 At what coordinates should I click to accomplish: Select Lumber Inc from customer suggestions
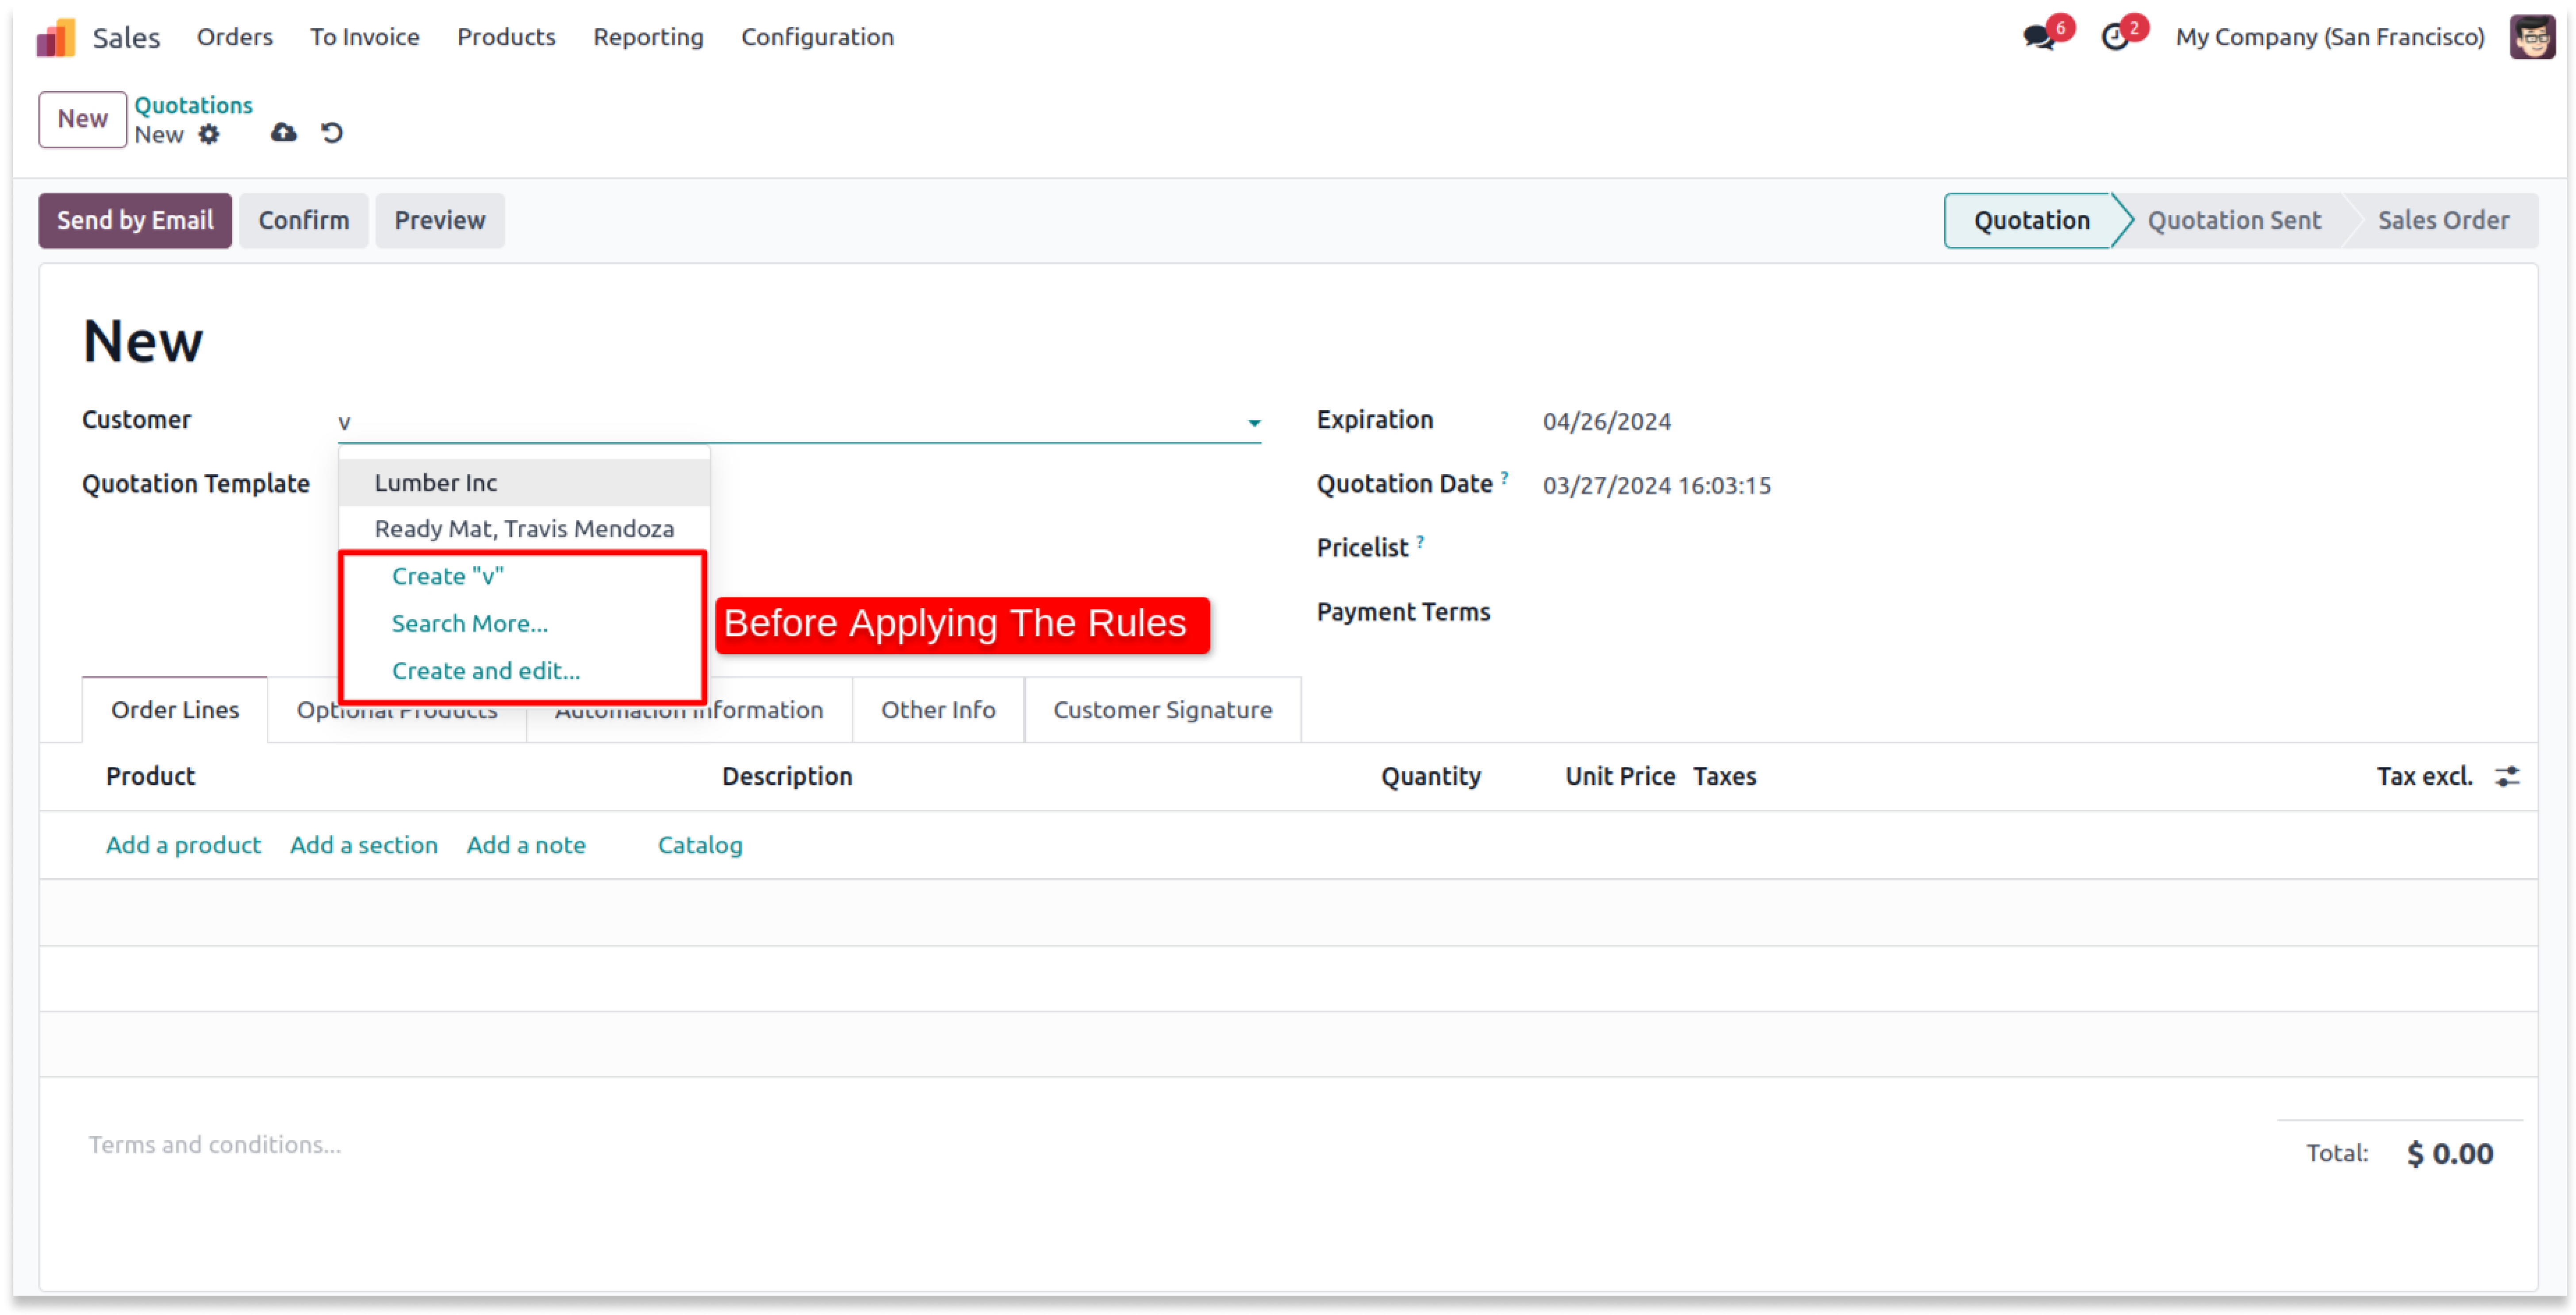(436, 483)
